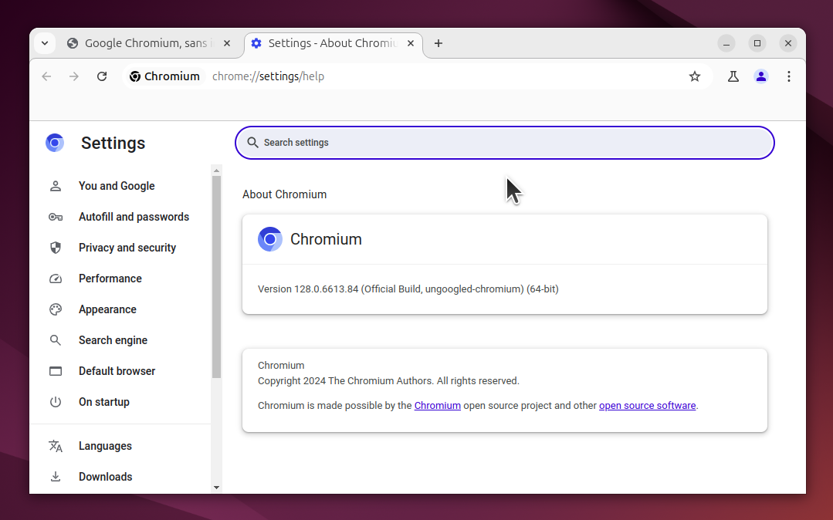Open a new tab with plus button

tap(439, 43)
